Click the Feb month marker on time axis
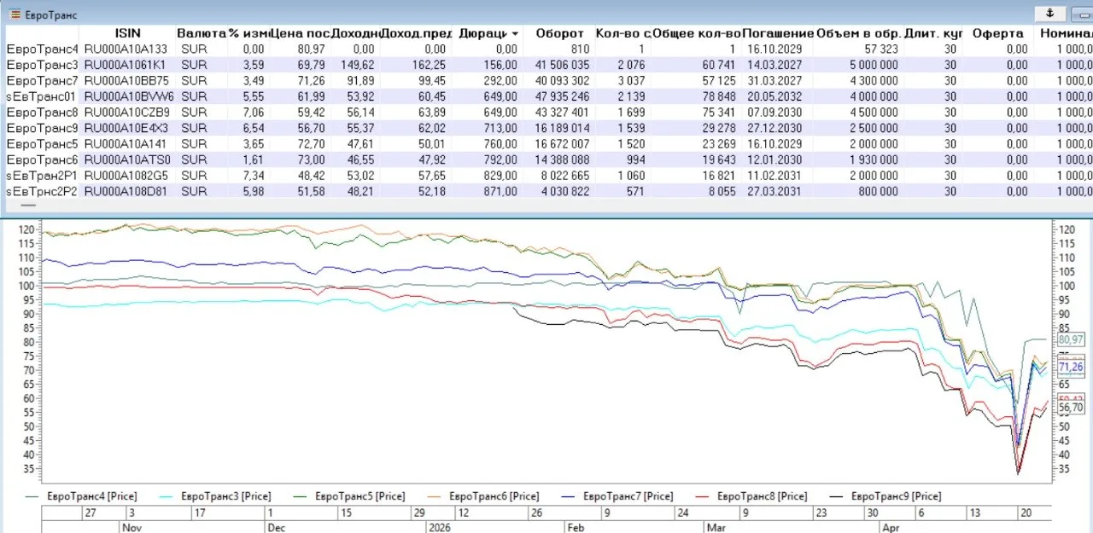Viewport: 1093px width, 533px height. point(578,527)
